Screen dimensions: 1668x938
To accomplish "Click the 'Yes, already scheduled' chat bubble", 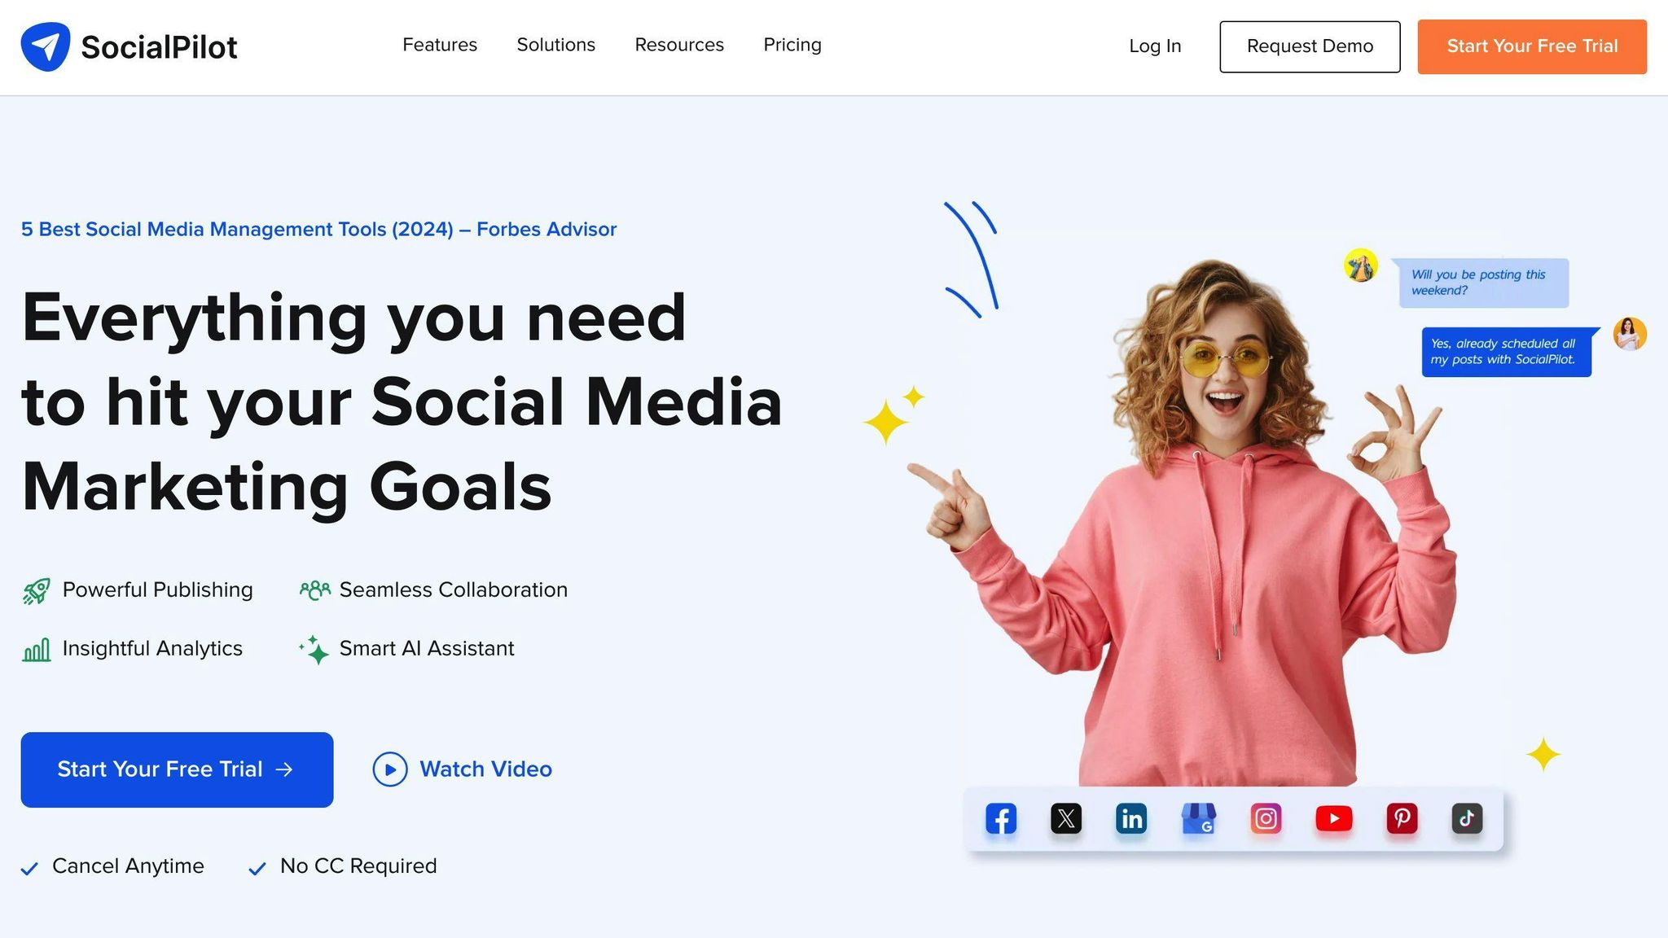I will (x=1507, y=352).
